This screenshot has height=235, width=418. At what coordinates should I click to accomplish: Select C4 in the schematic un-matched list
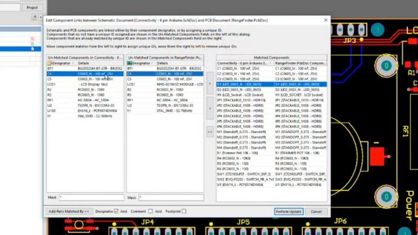[x=85, y=74]
